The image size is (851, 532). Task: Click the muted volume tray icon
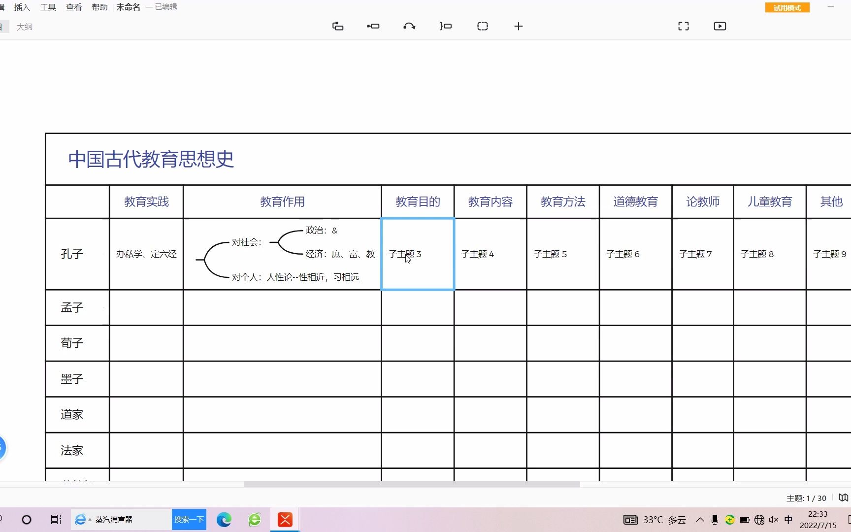click(774, 520)
